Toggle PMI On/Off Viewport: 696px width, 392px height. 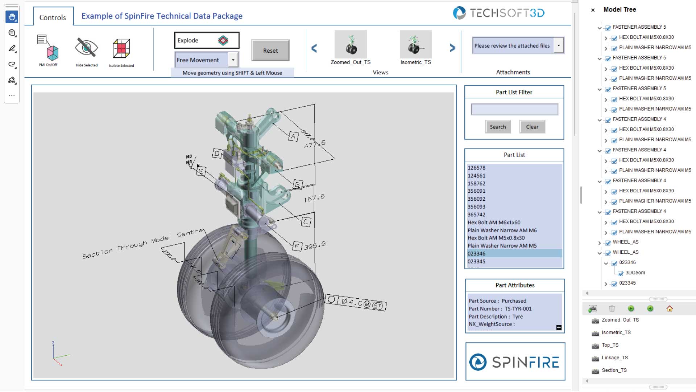47,51
